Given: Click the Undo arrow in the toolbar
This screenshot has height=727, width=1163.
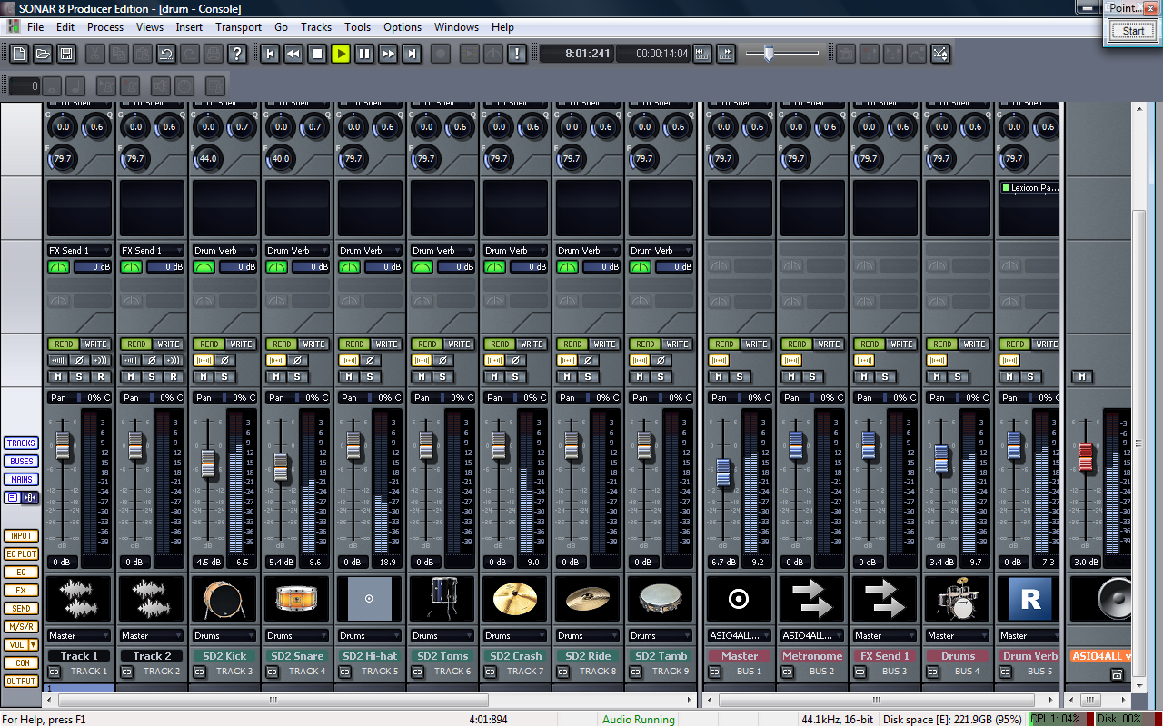Looking at the screenshot, I should point(165,54).
